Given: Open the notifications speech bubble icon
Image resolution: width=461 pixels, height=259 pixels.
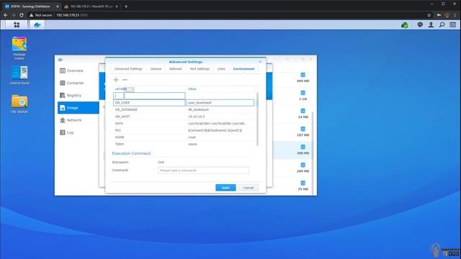Looking at the screenshot, I should 420,25.
